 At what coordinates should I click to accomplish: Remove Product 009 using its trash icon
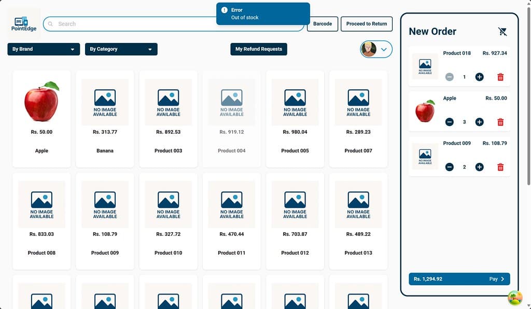500,167
